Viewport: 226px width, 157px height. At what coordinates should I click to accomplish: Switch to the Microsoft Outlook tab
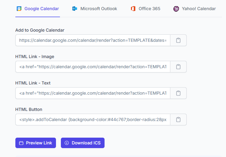pos(98,9)
